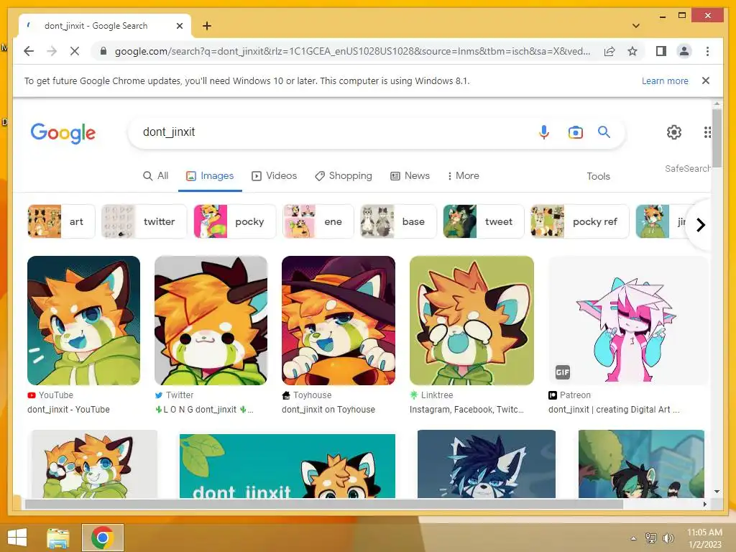
Task: Open Google quick settings gear
Action: (674, 132)
